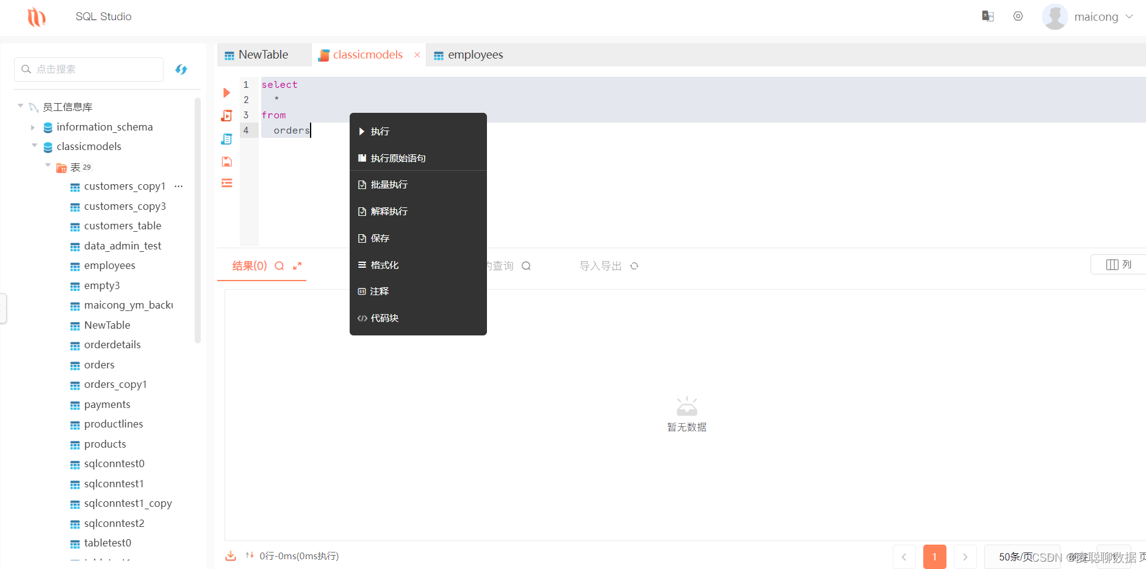Click the tree panel vertical scrollbar

pyautogui.click(x=197, y=220)
